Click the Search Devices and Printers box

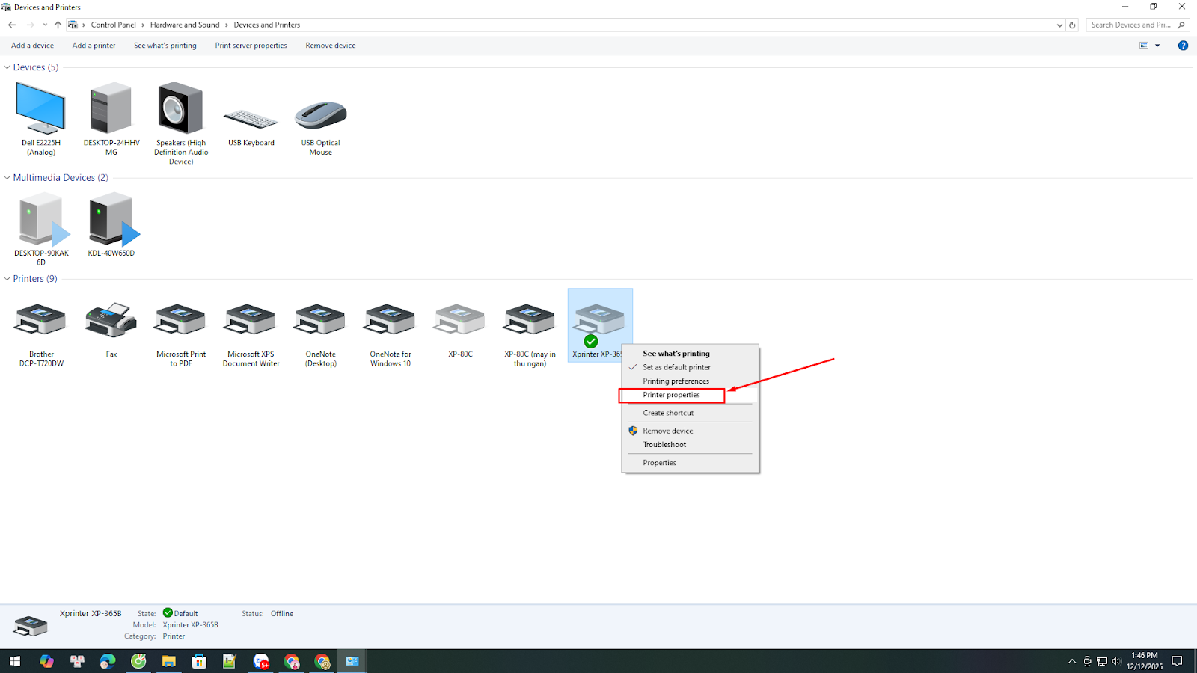coord(1130,25)
